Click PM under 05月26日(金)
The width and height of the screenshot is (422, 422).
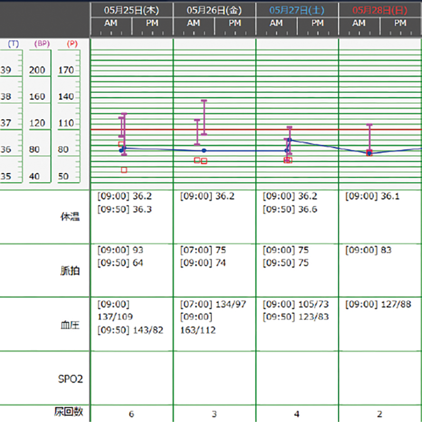point(235,24)
